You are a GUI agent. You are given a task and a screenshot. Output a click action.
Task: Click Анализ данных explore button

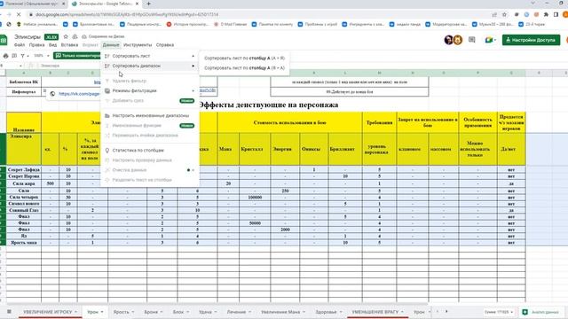pos(540,312)
